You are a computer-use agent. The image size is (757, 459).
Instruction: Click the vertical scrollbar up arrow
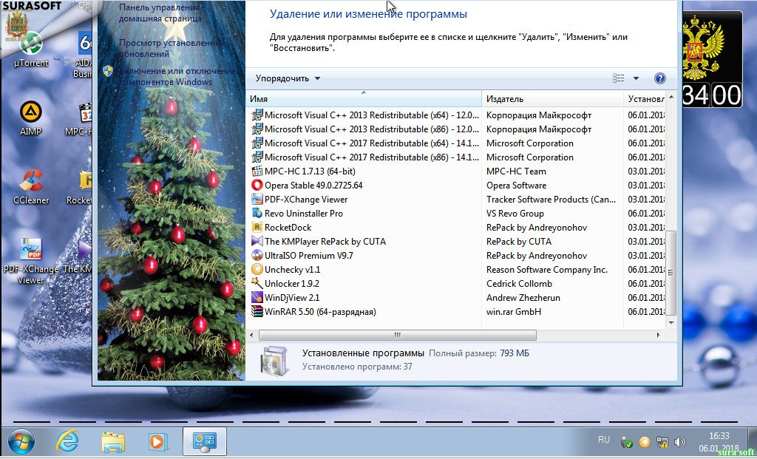[671, 97]
